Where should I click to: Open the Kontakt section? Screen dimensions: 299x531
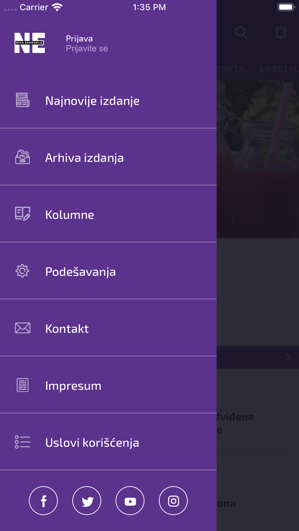pyautogui.click(x=67, y=328)
